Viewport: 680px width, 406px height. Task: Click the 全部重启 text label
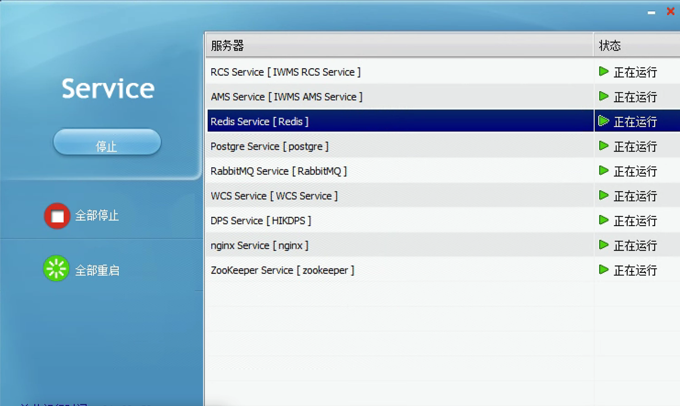(97, 270)
